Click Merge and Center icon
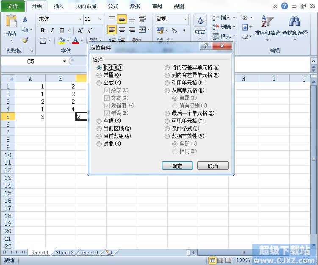The width and height of the screenshot is (318, 265). (142, 30)
